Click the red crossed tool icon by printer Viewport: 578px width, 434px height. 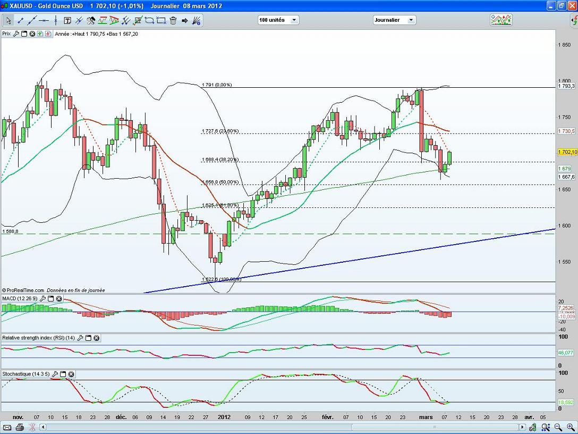coord(32,428)
